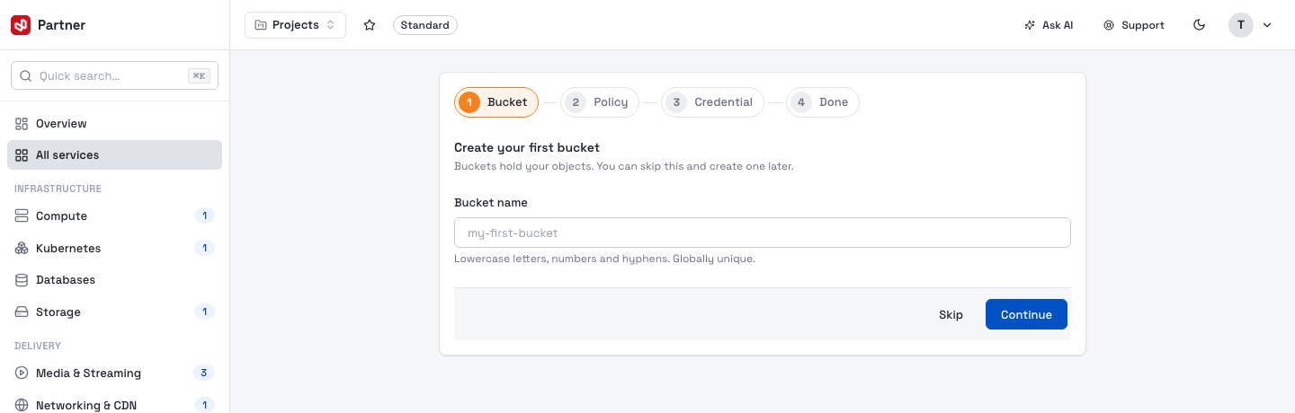Click the Standard plan badge
Image resolution: width=1295 pixels, height=413 pixels.
click(x=425, y=25)
